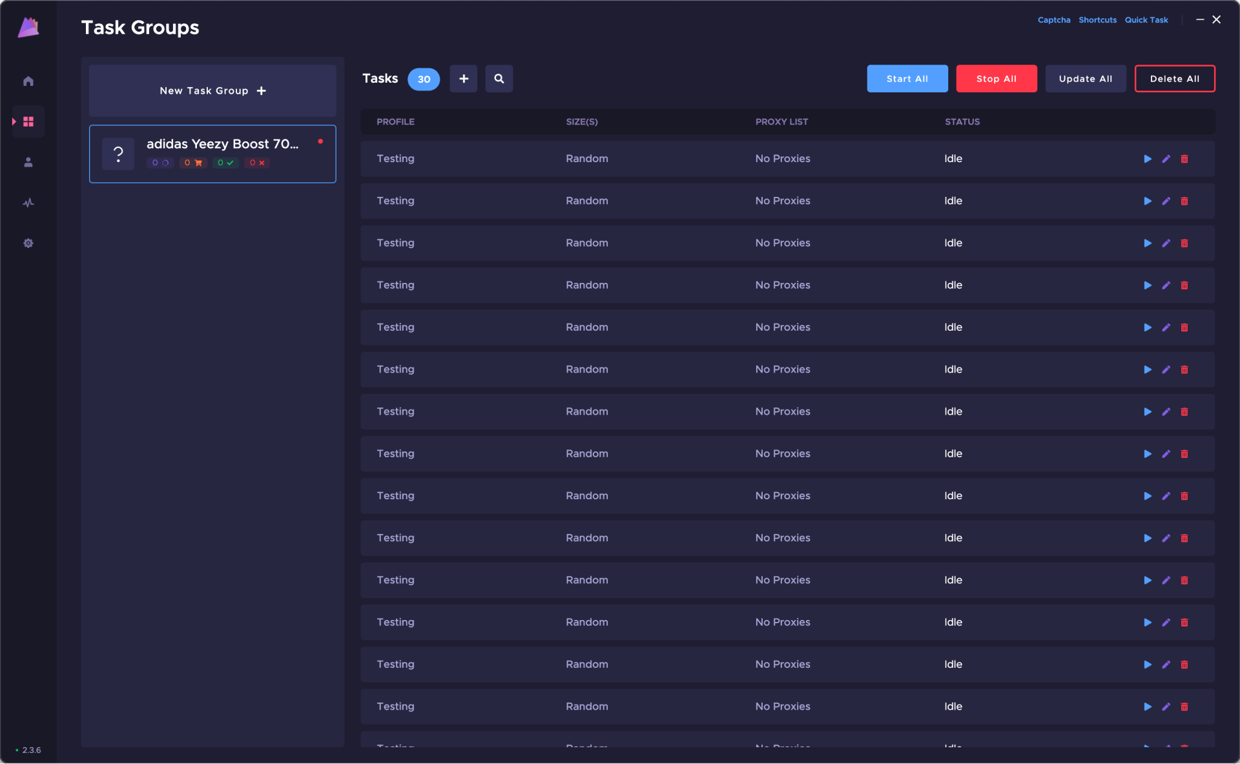Image resolution: width=1240 pixels, height=764 pixels.
Task: Click the Task Groups page title
Action: coord(140,27)
